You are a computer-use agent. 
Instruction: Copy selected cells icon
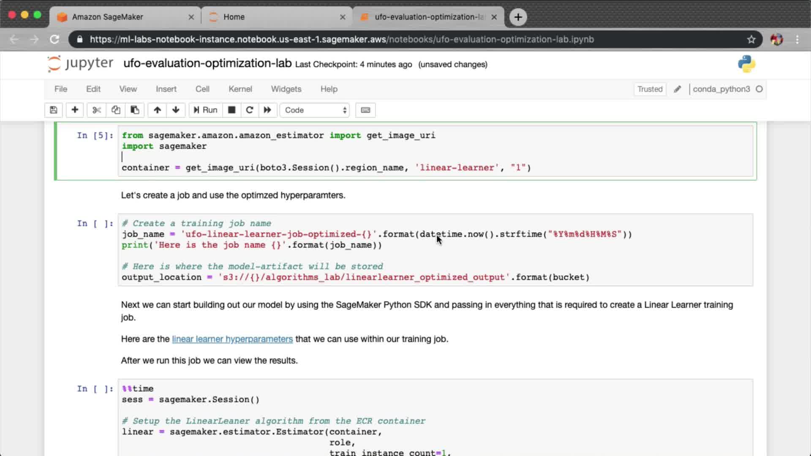coord(116,110)
